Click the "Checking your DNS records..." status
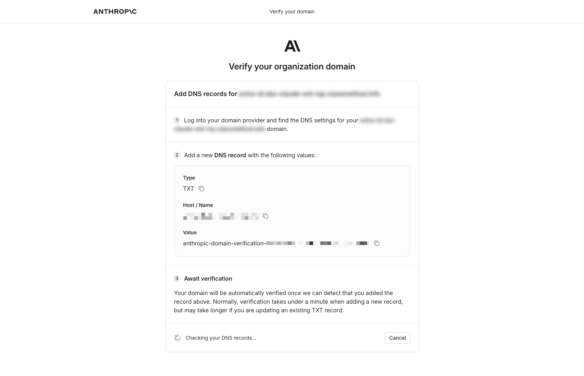The image size is (584, 376). coord(221,338)
